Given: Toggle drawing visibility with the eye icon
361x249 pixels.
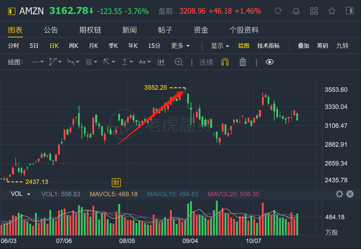Looking at the screenshot, I should tap(269, 62).
